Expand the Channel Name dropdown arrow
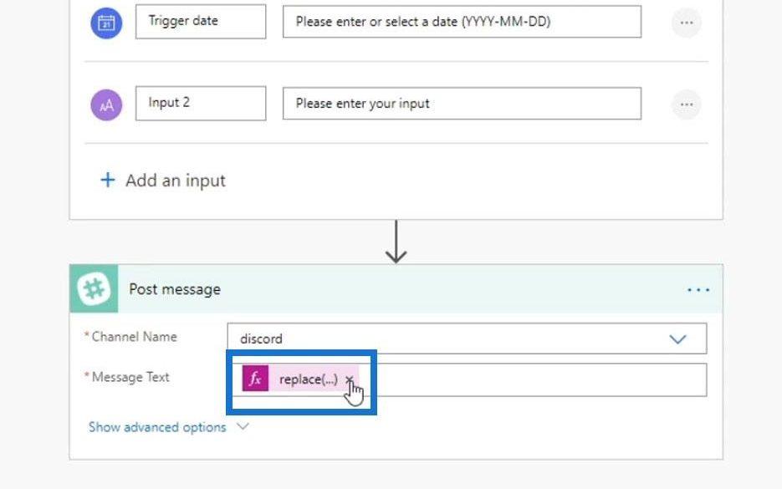Screen dimensions: 782x489 pyautogui.click(x=677, y=339)
